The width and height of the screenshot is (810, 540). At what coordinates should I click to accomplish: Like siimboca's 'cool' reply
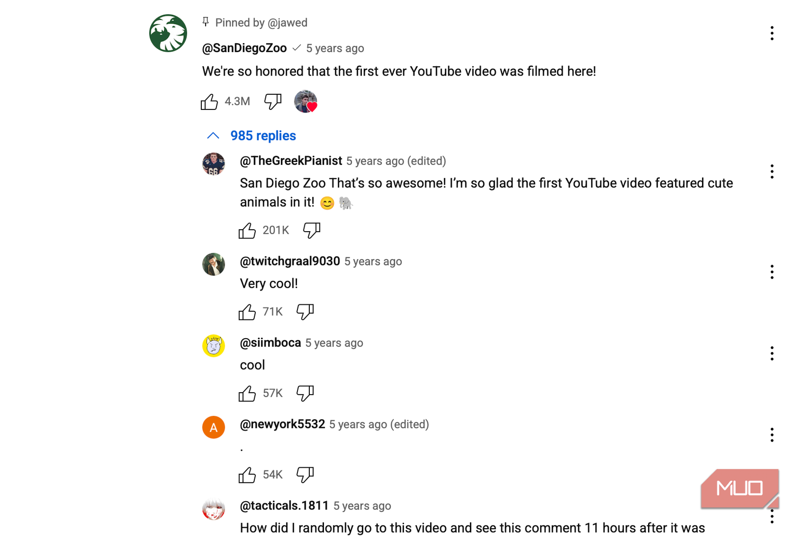(247, 393)
